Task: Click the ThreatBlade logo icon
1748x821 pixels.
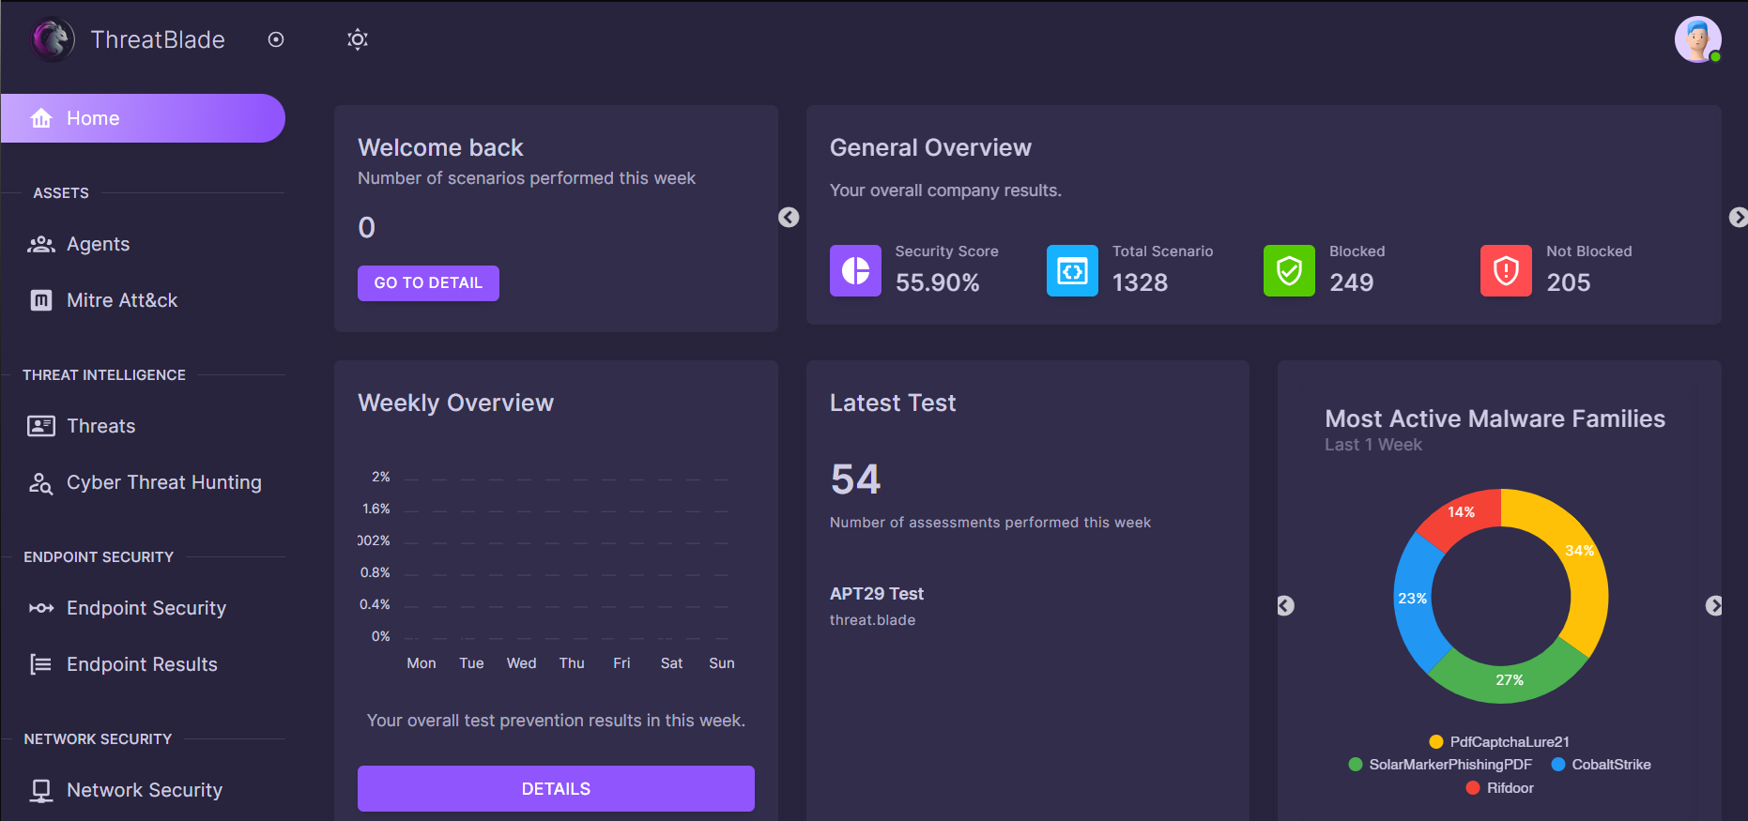Action: (53, 39)
